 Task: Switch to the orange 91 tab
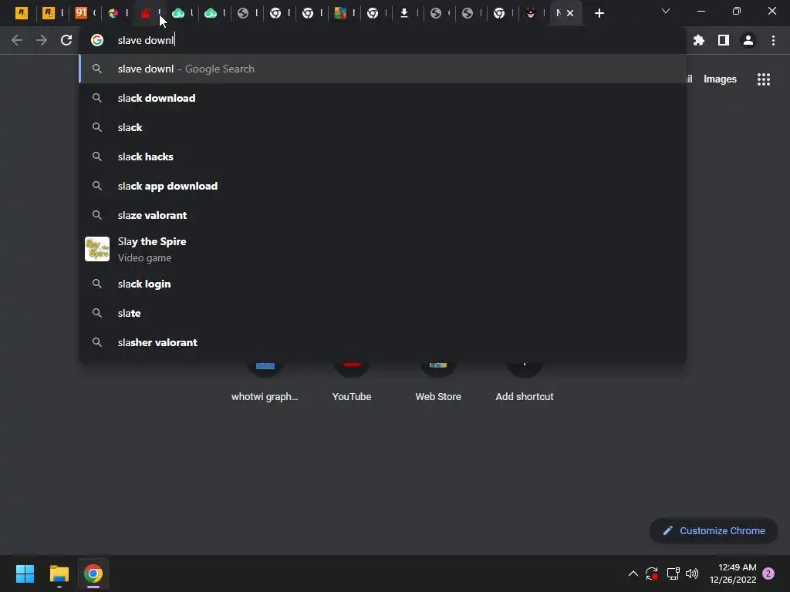click(x=80, y=13)
